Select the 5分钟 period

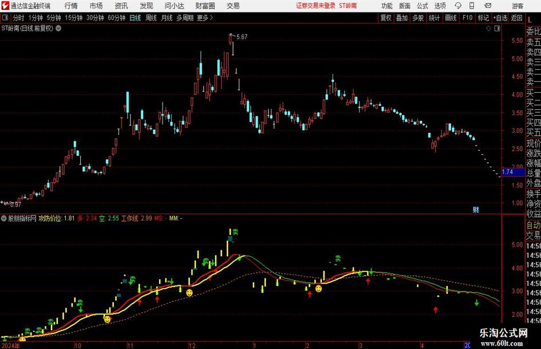pos(54,18)
